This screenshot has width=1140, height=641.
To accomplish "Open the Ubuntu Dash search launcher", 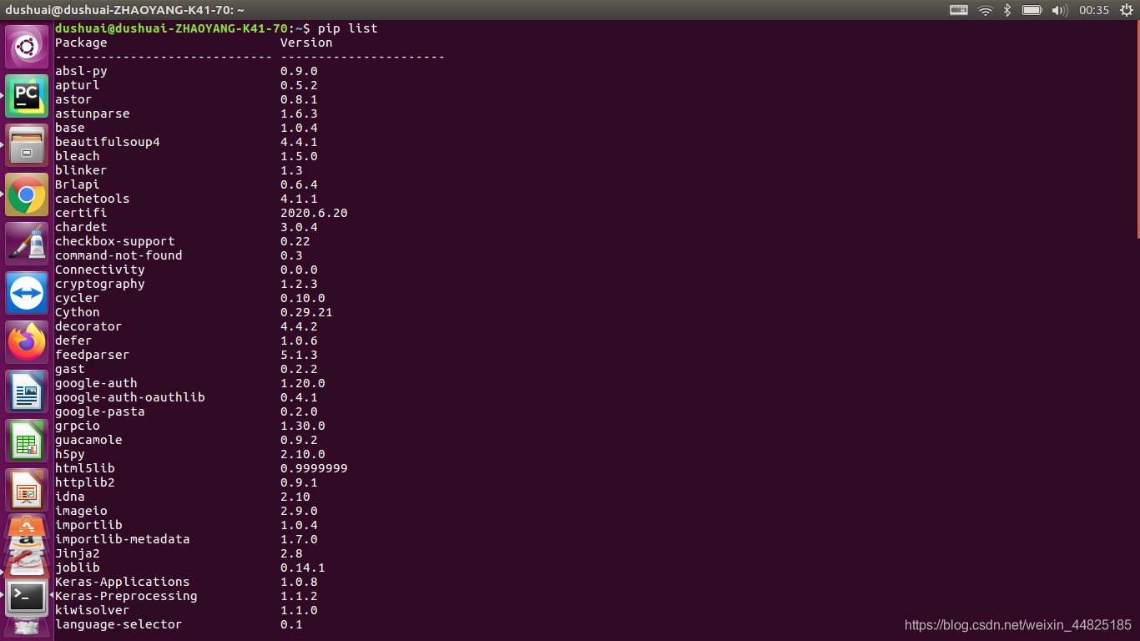I will 27,47.
